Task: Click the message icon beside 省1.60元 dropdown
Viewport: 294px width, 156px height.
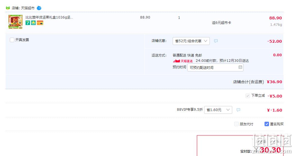Action: tap(238, 110)
